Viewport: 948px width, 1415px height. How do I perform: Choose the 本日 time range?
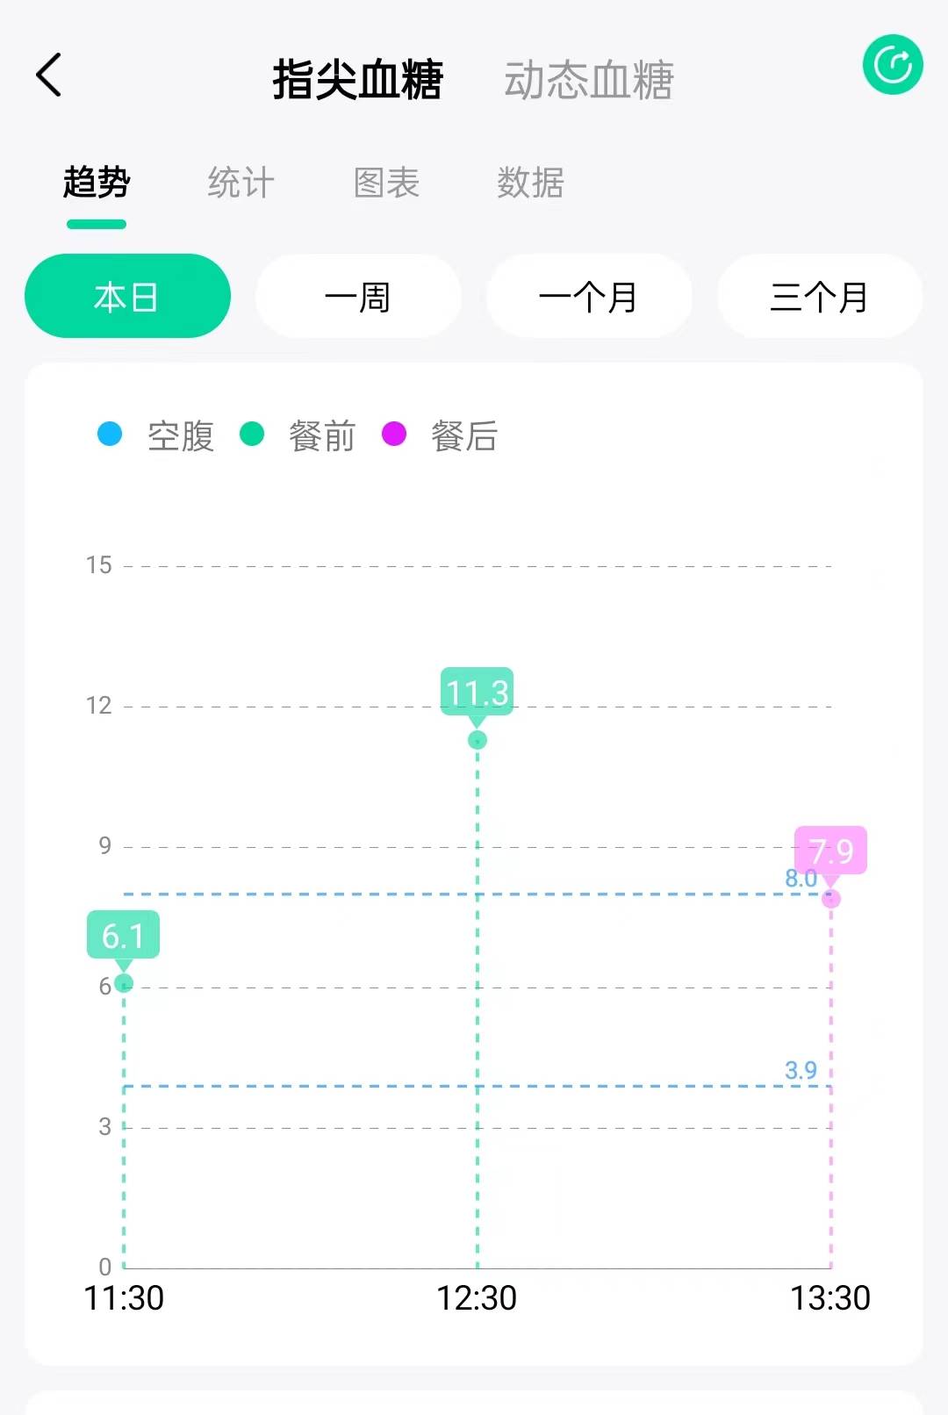(127, 296)
